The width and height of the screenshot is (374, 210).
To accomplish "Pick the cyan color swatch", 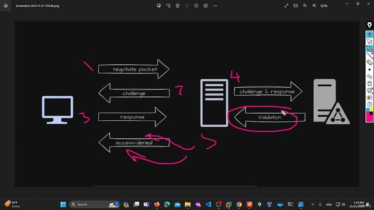I will 368,110.
